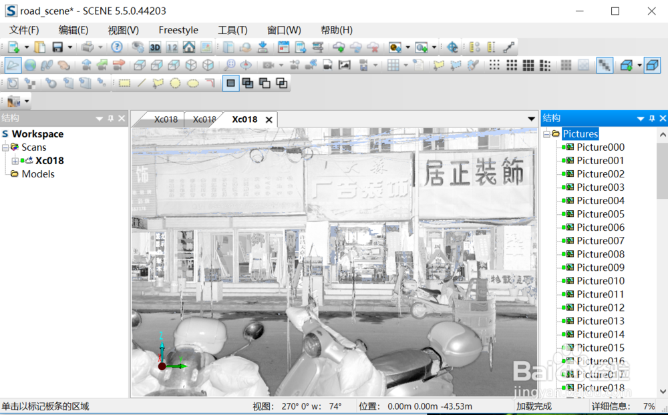Open the 3D view icon
Image resolution: width=668 pixels, height=415 pixels.
click(x=155, y=47)
